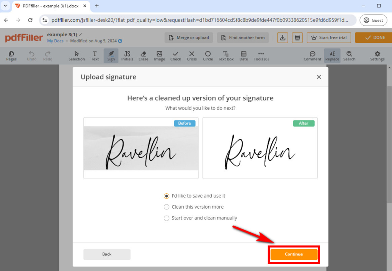
Task: Open the Search panel
Action: tap(349, 56)
